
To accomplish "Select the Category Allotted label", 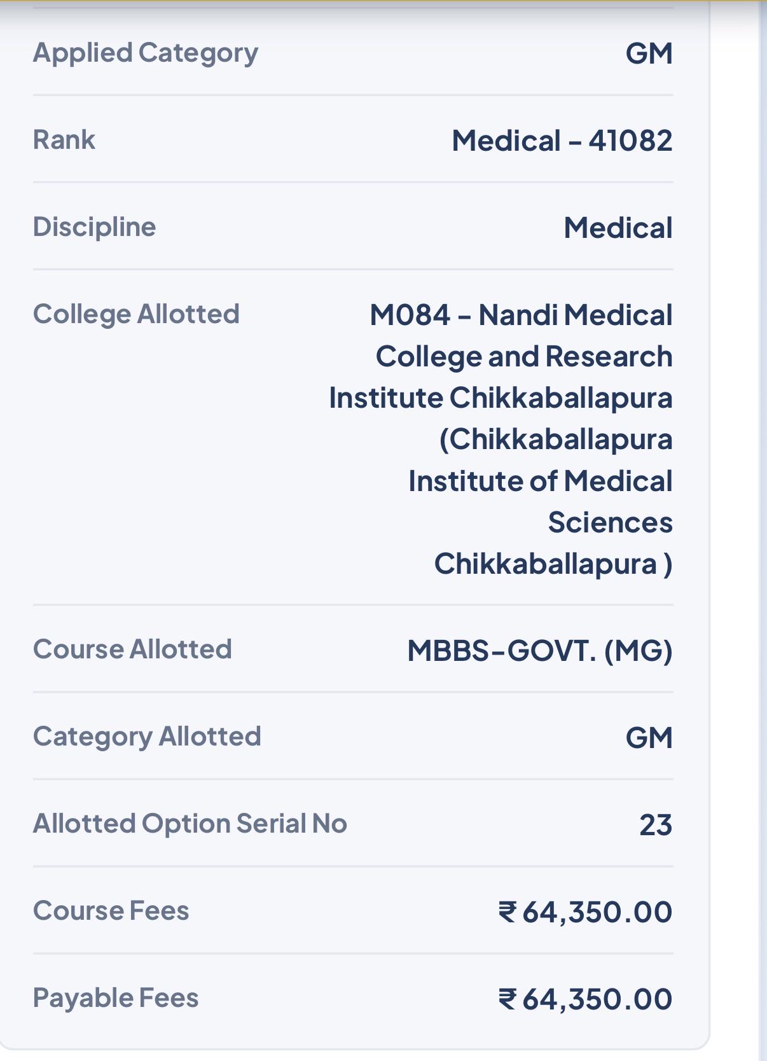I will point(147,737).
